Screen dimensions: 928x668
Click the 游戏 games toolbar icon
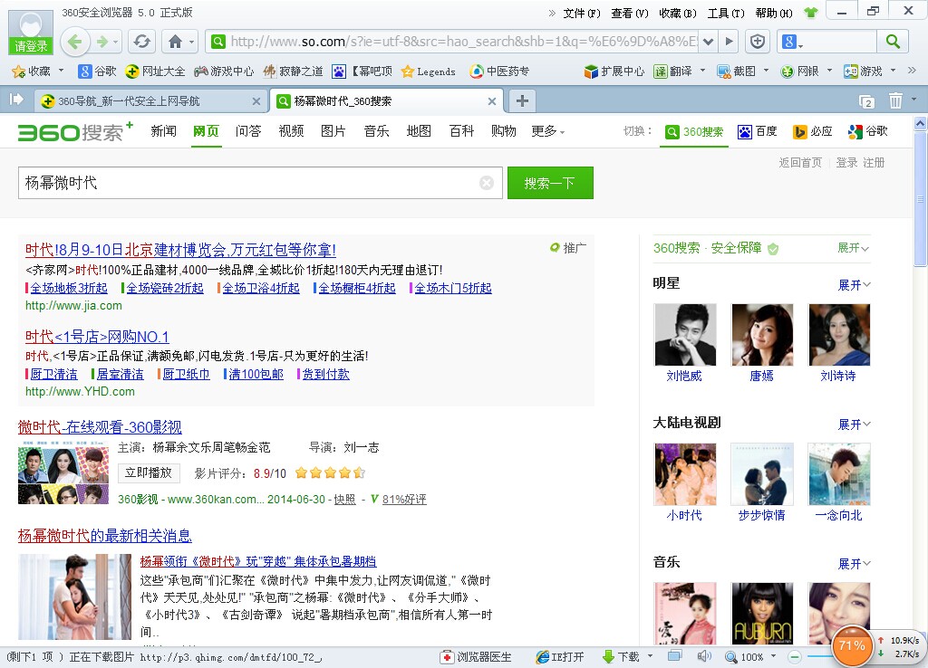coord(863,72)
